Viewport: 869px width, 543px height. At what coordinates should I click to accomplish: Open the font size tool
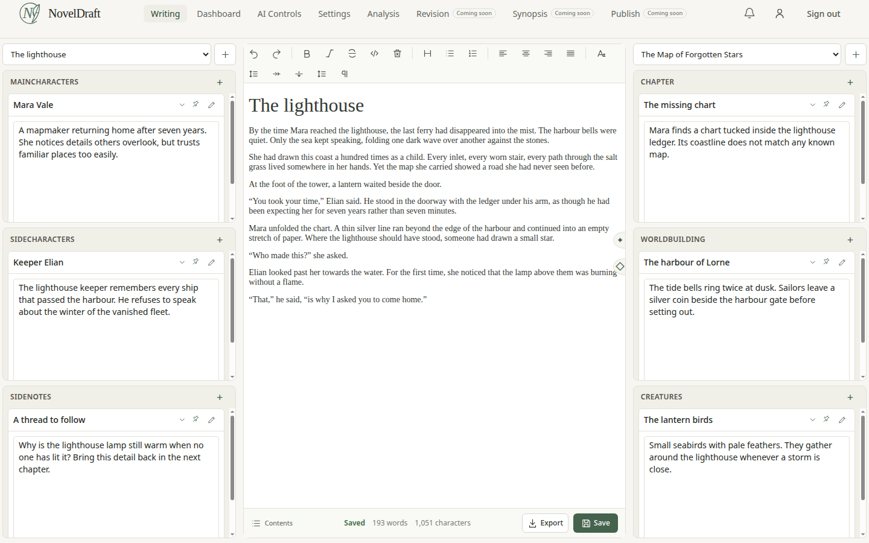[601, 54]
